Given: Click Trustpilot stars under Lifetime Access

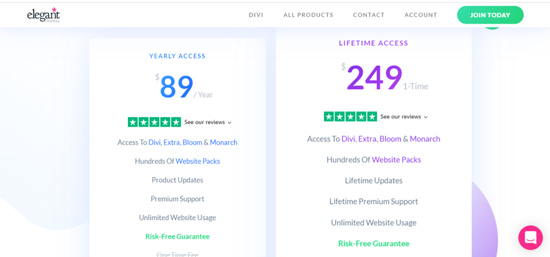Looking at the screenshot, I should (350, 116).
